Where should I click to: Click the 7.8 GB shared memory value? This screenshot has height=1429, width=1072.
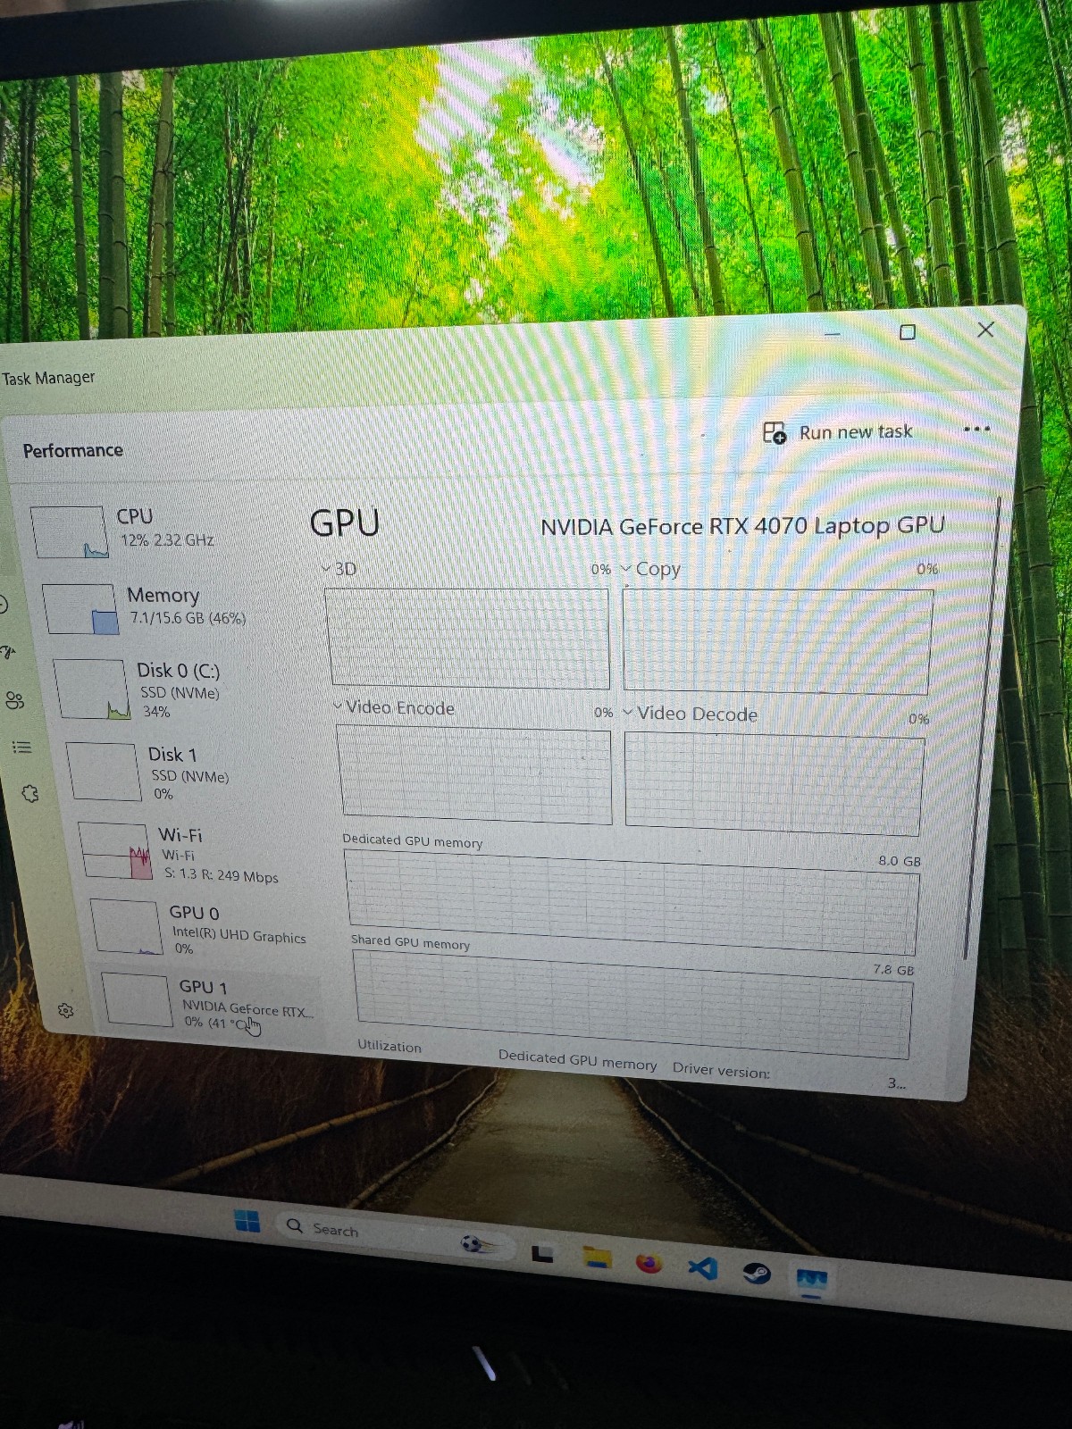[x=893, y=969]
